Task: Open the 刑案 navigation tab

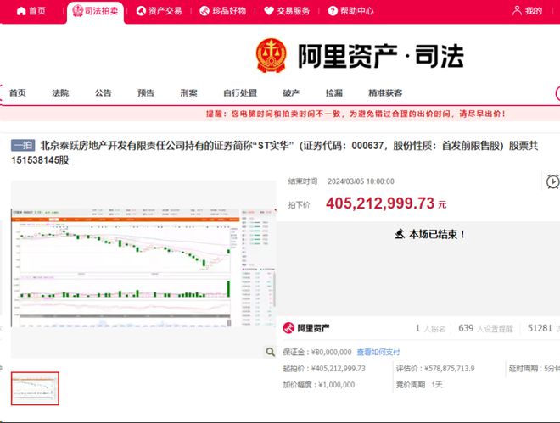Action: [189, 93]
